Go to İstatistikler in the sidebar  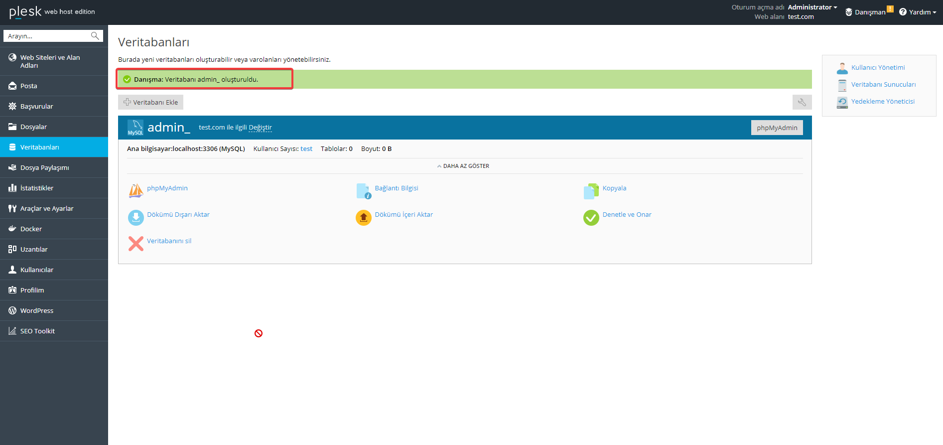point(54,188)
